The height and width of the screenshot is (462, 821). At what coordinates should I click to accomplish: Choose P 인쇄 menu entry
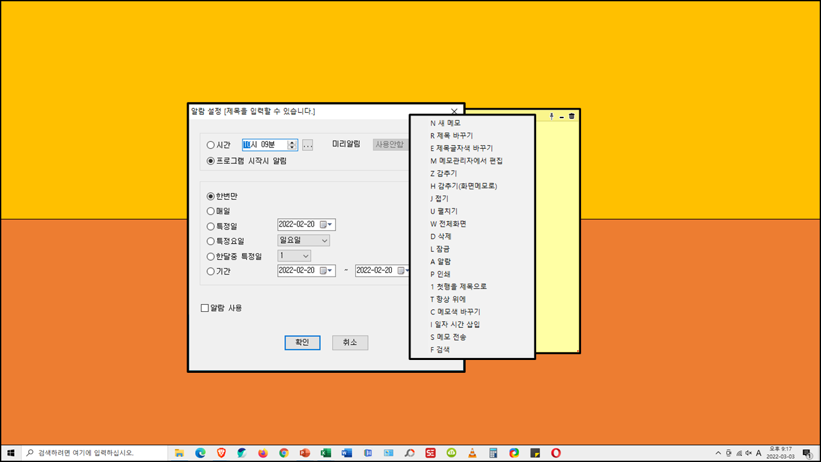472,274
